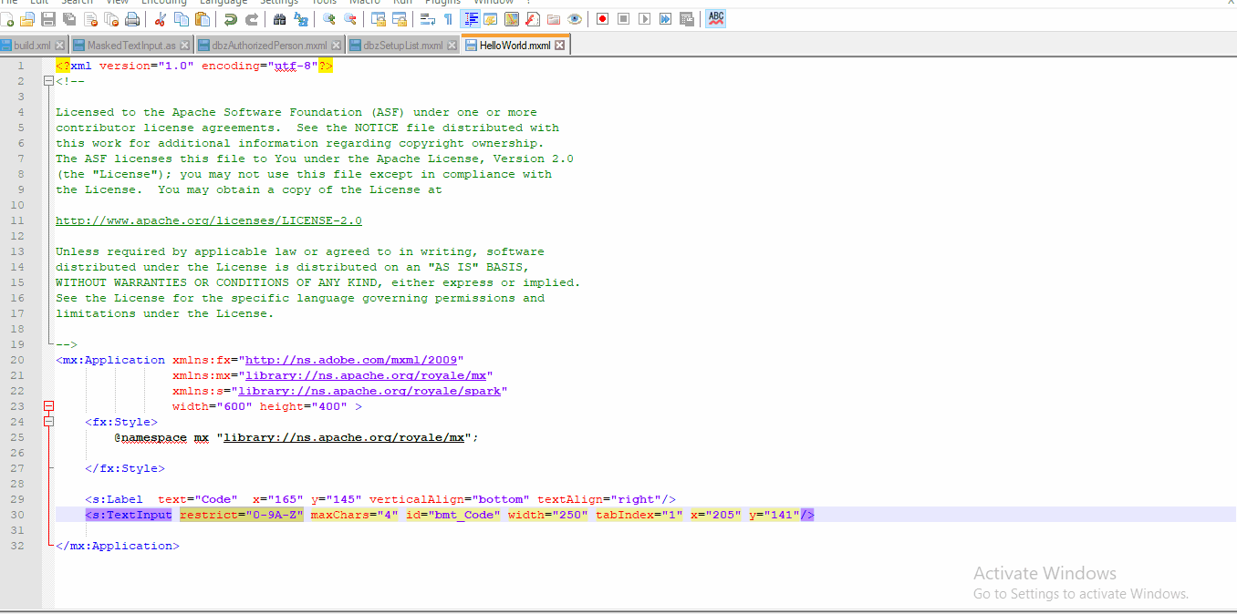Run the ABC spell check
The height and width of the screenshot is (614, 1237).
pyautogui.click(x=715, y=17)
